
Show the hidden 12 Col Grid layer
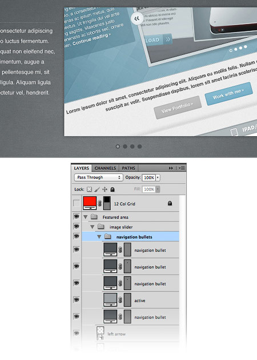click(x=77, y=203)
